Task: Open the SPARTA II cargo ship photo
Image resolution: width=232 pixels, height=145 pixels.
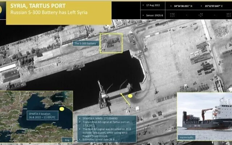Action: point(204,116)
